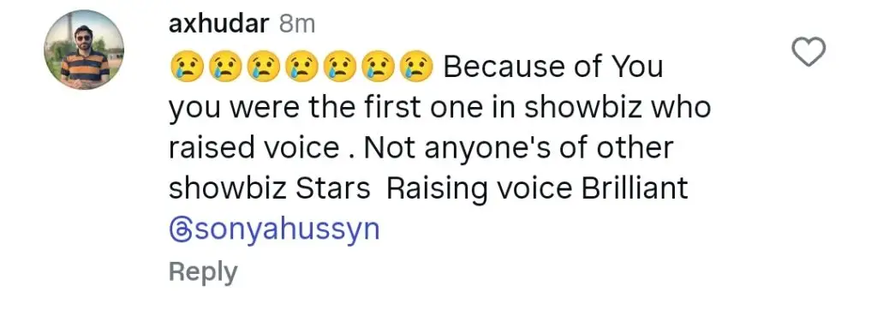
Task: Click the second crying emoji
Action: pyautogui.click(x=224, y=67)
